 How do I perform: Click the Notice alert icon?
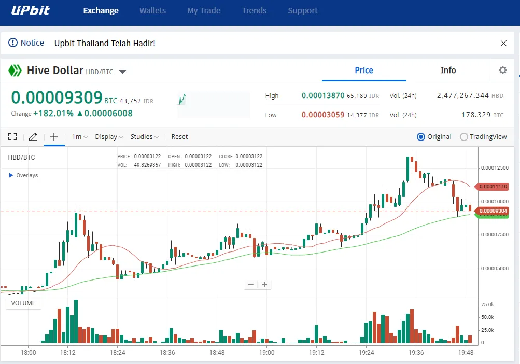coord(12,43)
